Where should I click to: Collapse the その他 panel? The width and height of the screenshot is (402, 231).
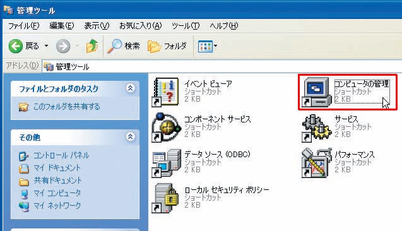click(x=130, y=137)
